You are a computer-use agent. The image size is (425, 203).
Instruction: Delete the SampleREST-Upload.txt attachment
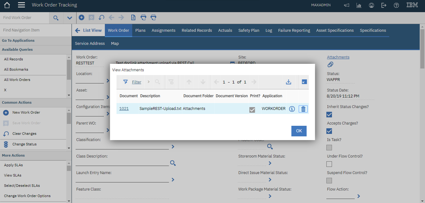click(x=303, y=109)
